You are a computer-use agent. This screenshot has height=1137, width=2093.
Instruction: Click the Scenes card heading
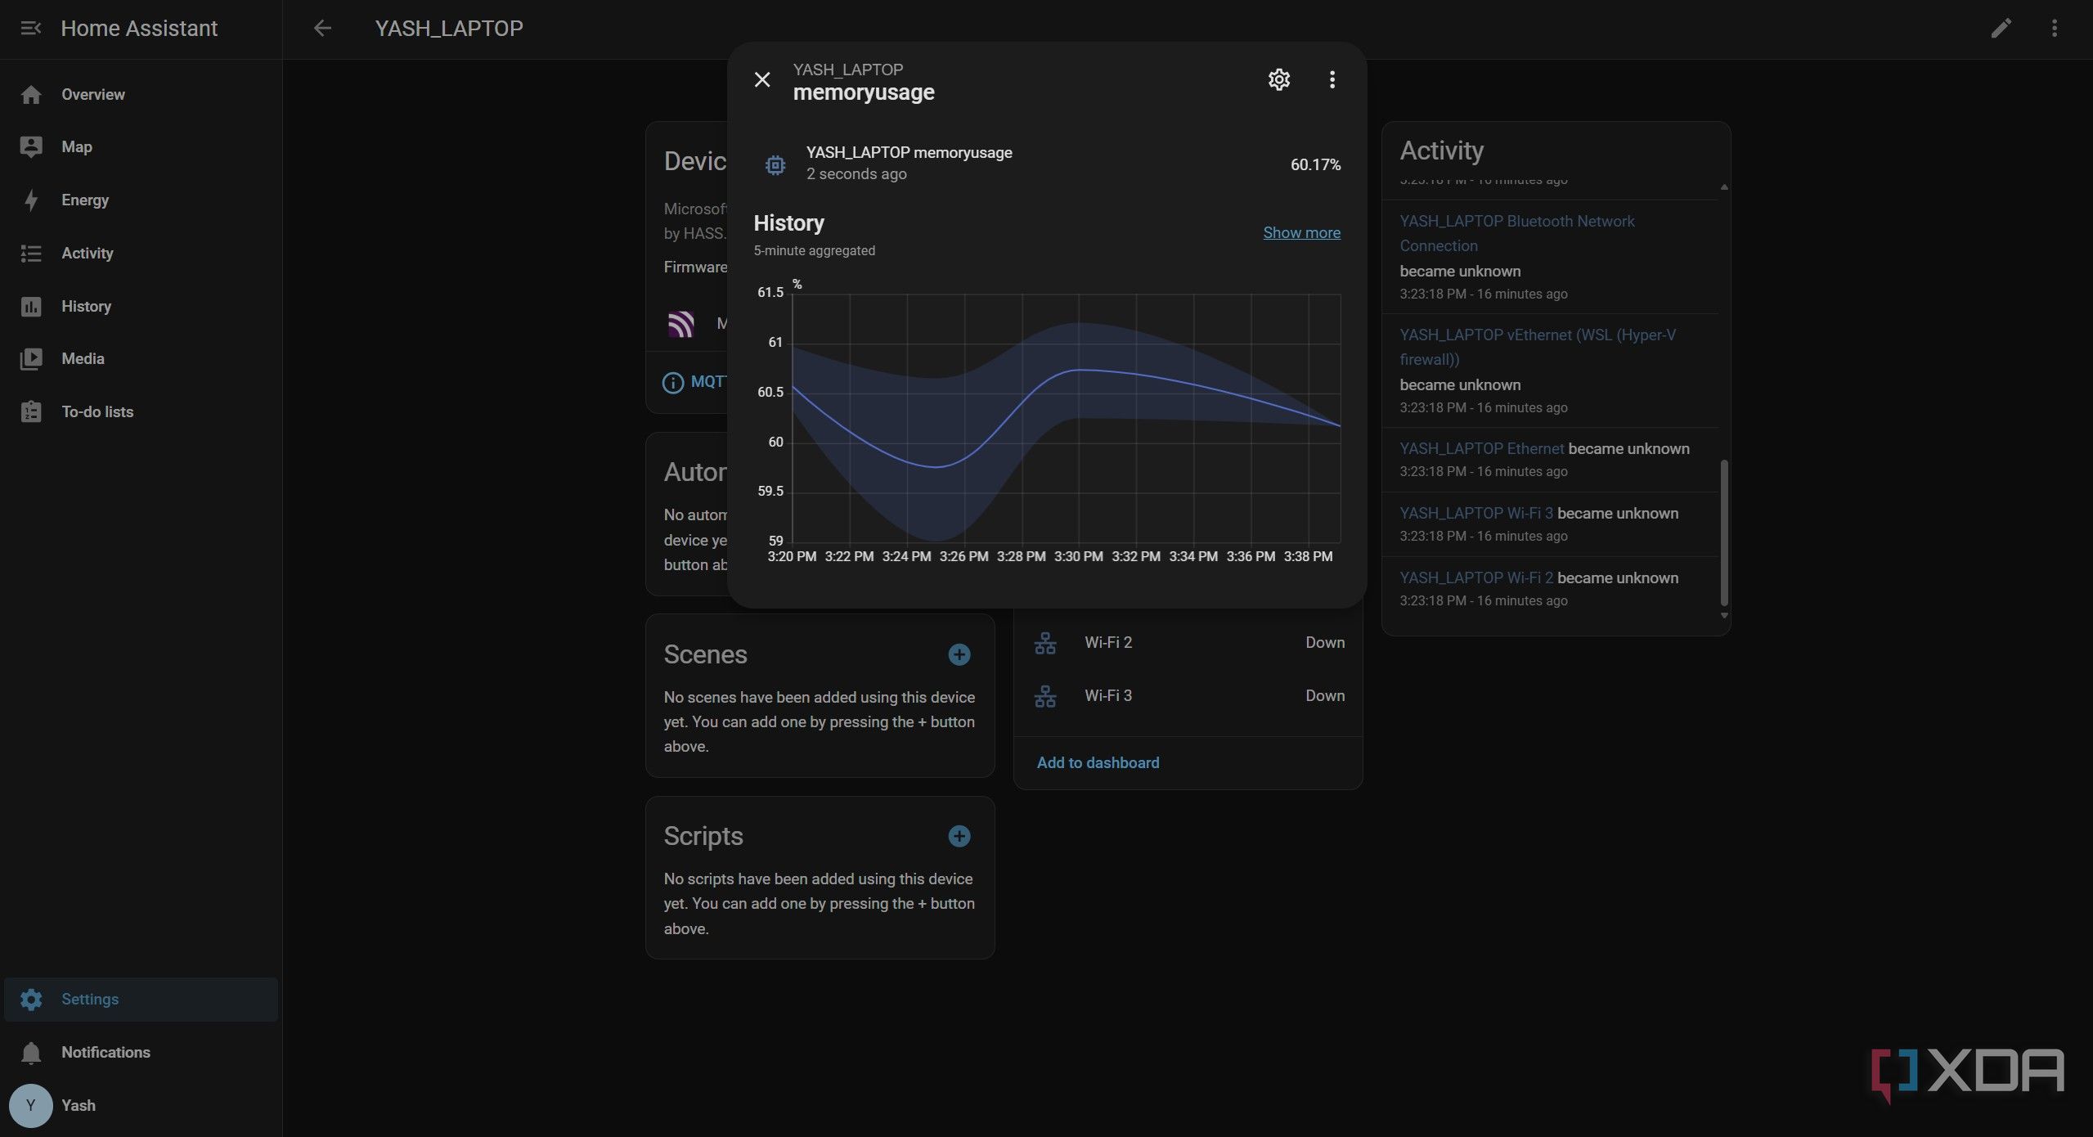click(705, 655)
